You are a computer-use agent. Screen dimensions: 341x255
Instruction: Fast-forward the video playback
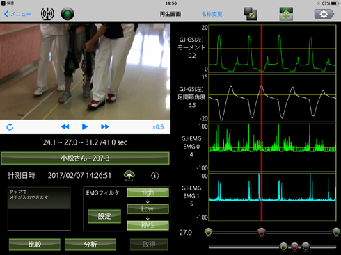coord(105,126)
